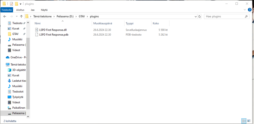Expand the chevron after GTAV in path

(x=88, y=16)
